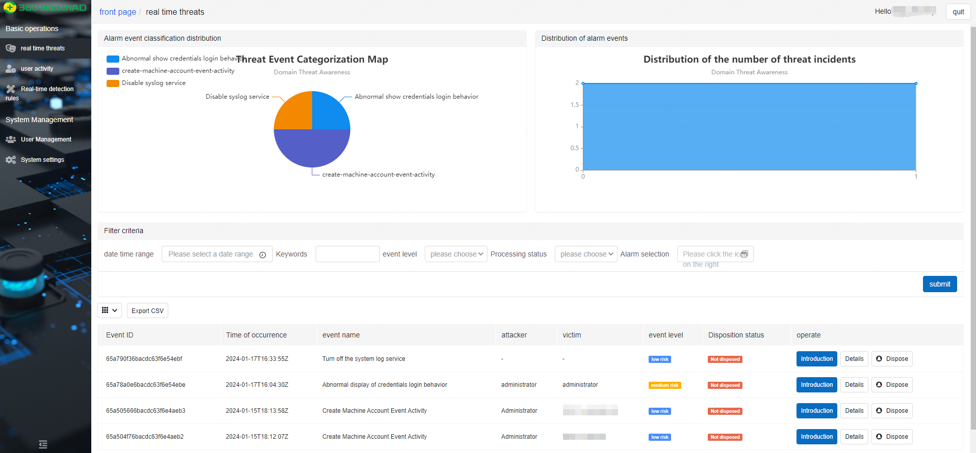Open the User Management menu item
This screenshot has height=453, width=976.
[45, 139]
